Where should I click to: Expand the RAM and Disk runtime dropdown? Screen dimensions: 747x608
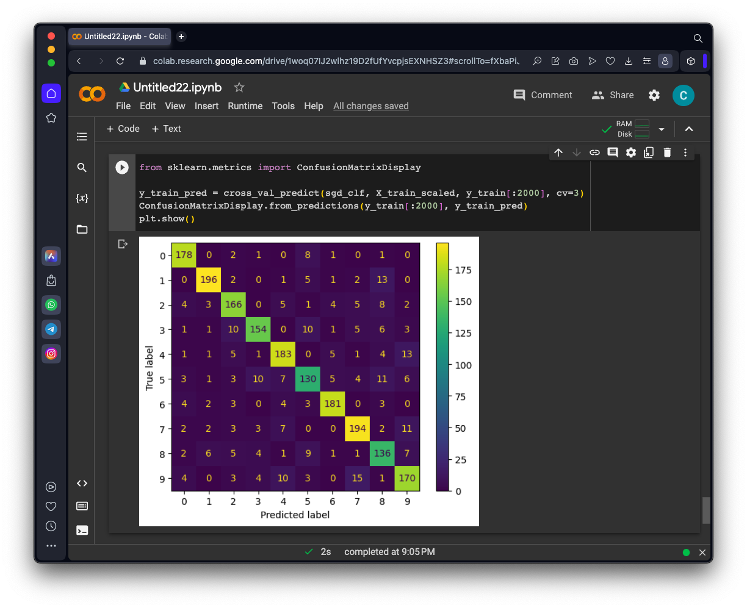click(x=662, y=129)
